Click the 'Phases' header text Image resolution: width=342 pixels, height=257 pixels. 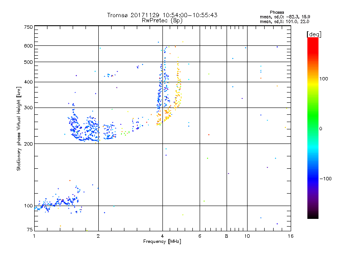tap(277, 12)
